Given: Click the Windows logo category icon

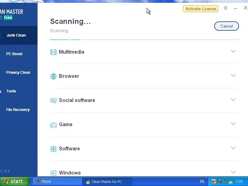Looking at the screenshot, I should coord(53,173).
